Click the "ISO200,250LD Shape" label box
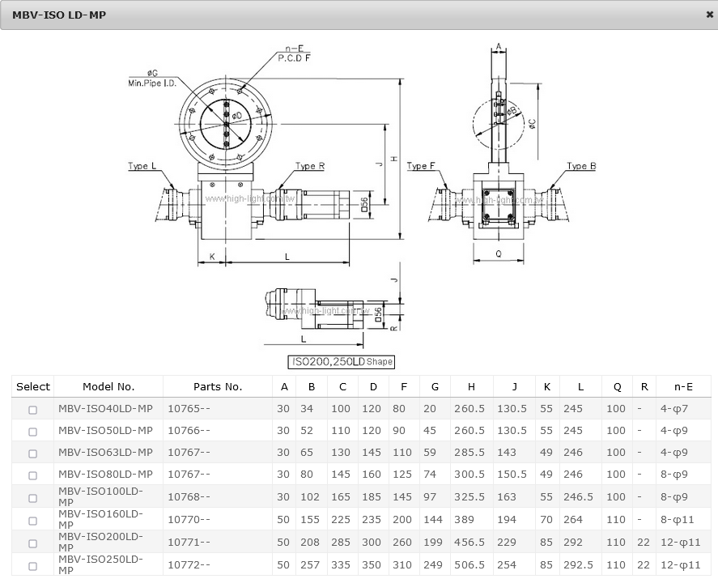 coord(341,362)
